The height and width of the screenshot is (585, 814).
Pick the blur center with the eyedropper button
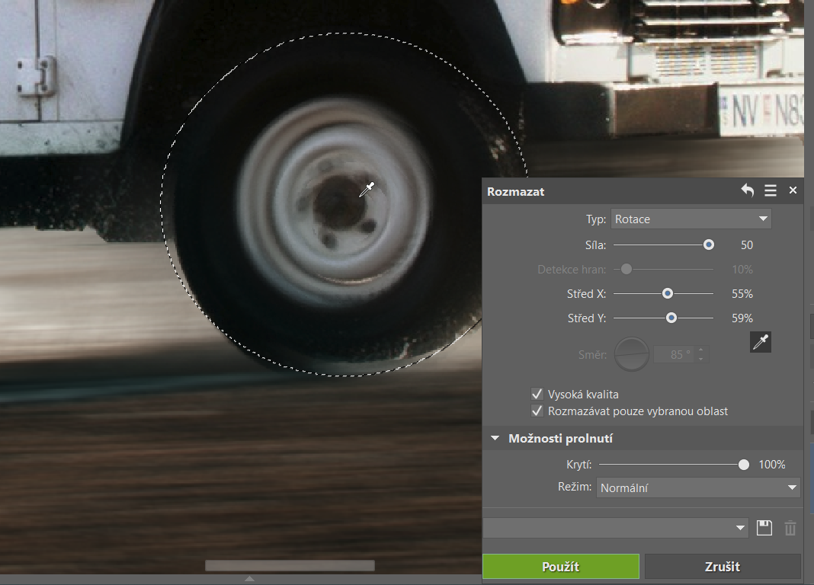761,343
